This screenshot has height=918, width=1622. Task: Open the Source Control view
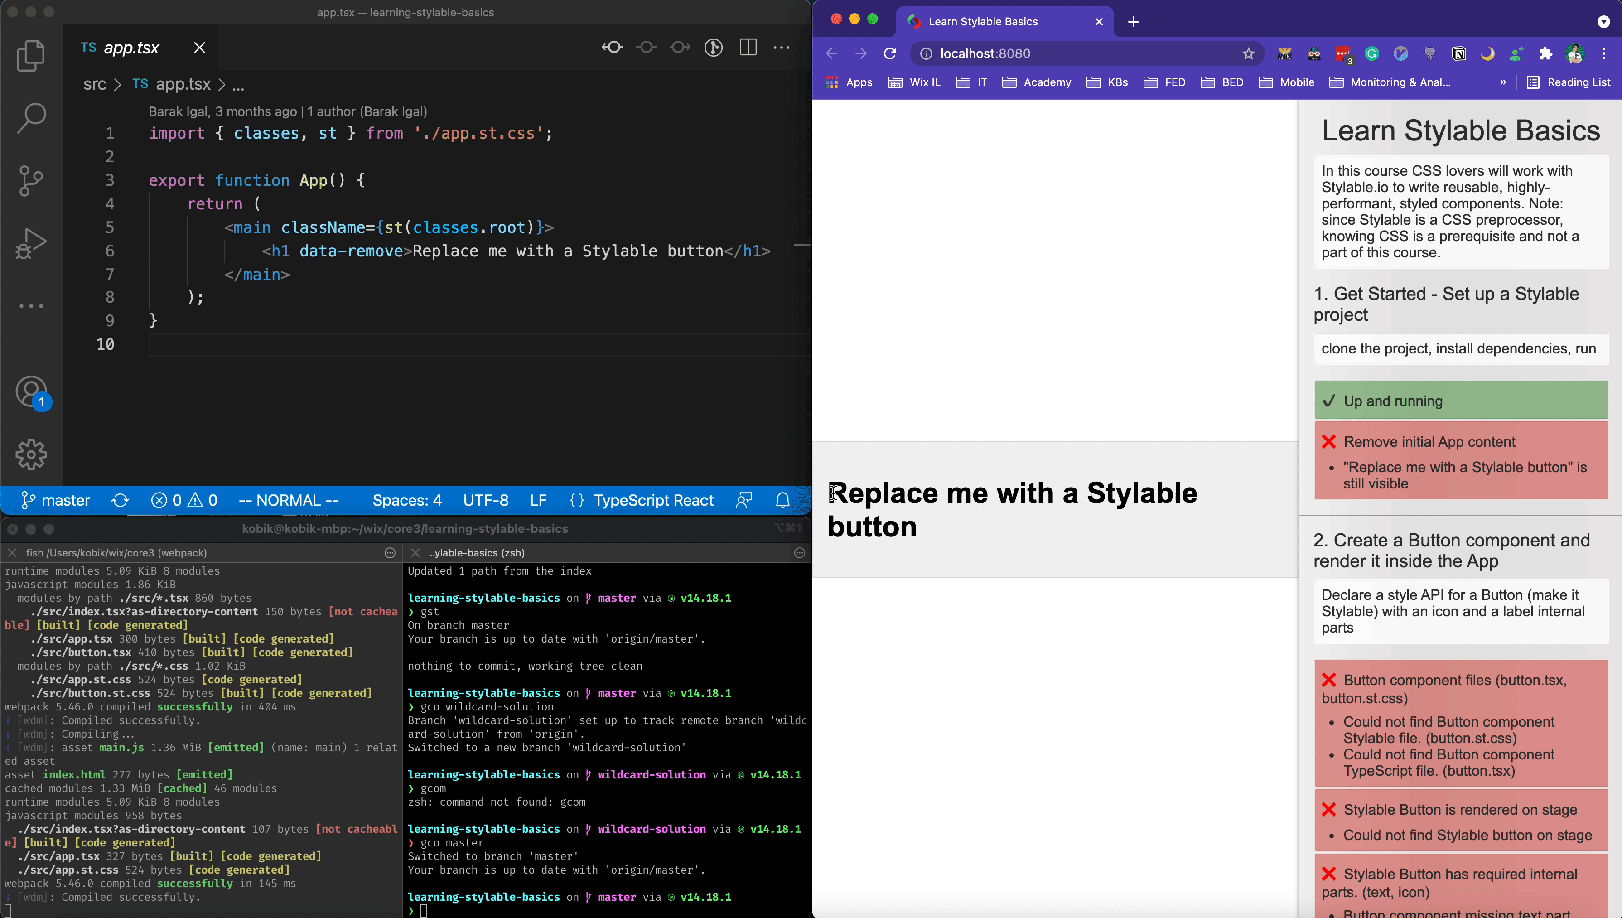pyautogui.click(x=31, y=181)
